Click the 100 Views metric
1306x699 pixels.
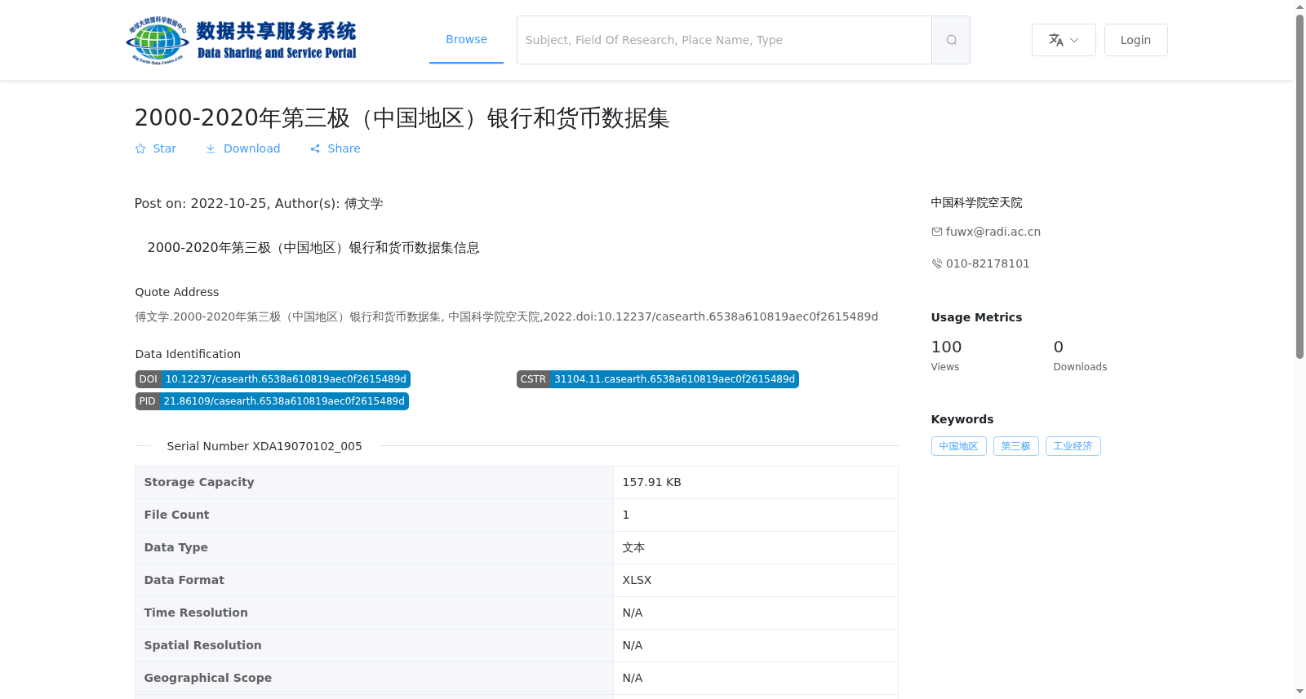[947, 355]
